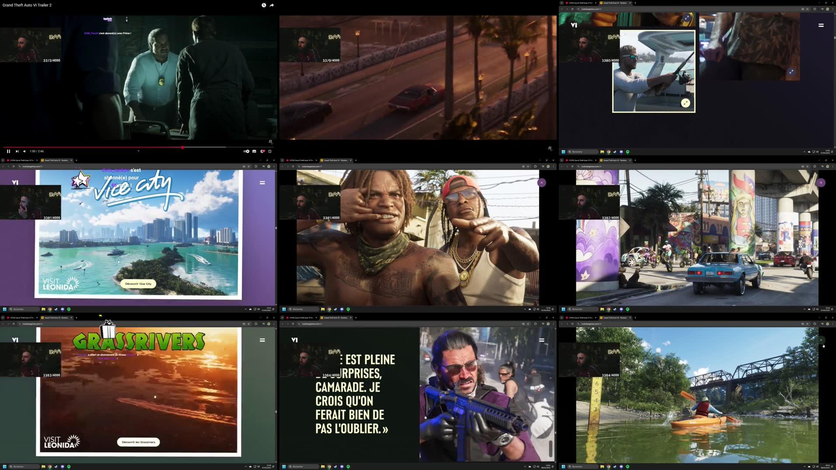The height and width of the screenshot is (470, 836).
Task: Skip to next video in trailer player
Action: pos(17,151)
